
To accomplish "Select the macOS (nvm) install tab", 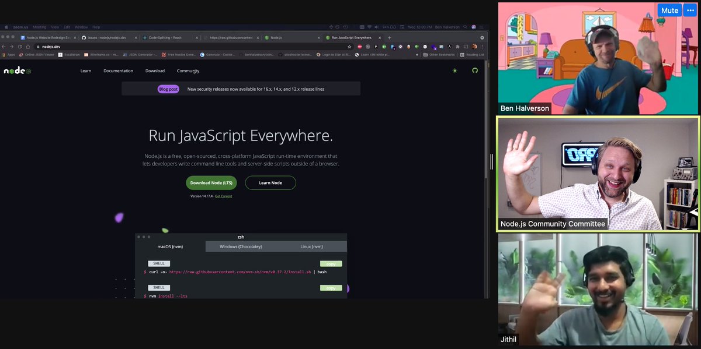I will 170,246.
